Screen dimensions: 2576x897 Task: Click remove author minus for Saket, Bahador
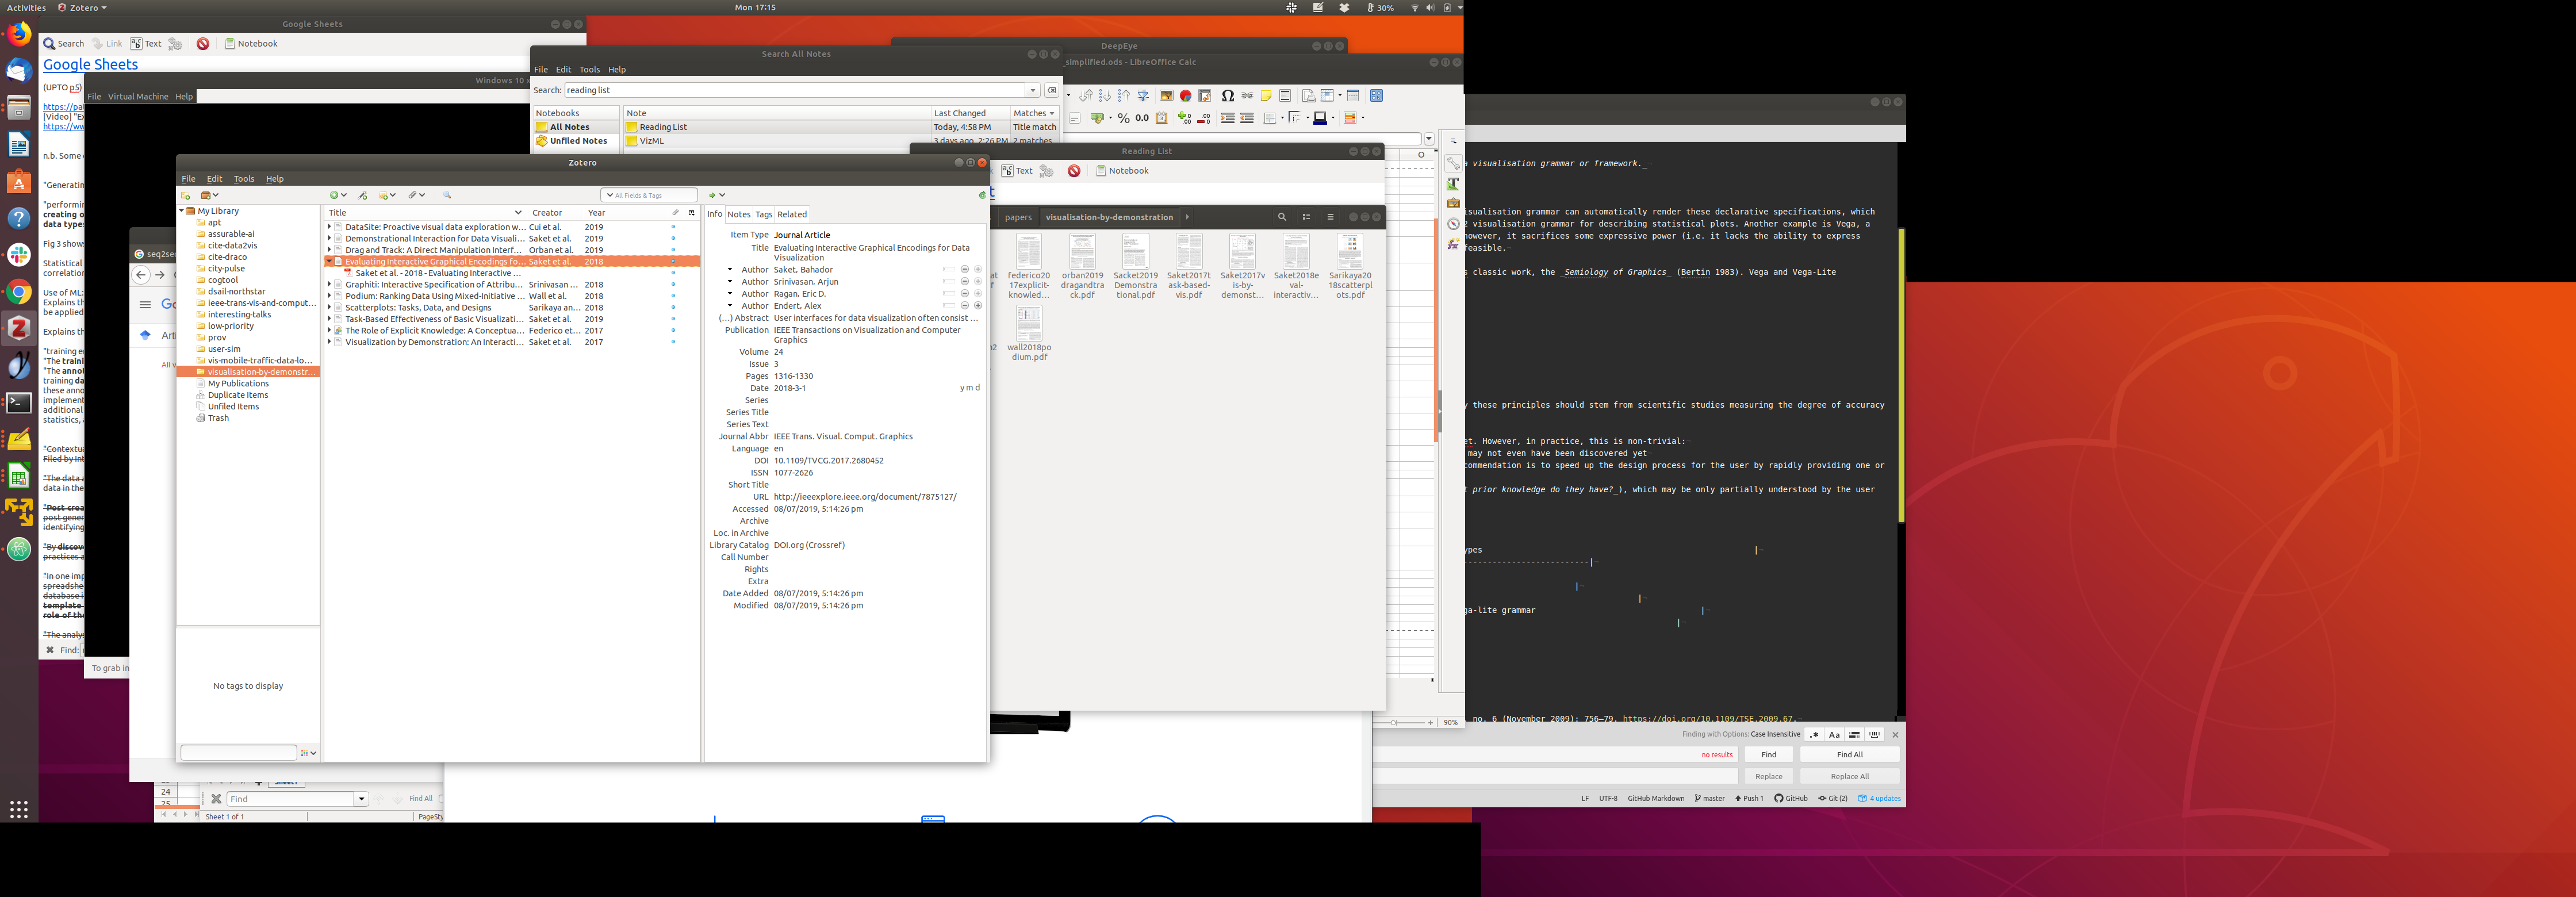point(964,270)
